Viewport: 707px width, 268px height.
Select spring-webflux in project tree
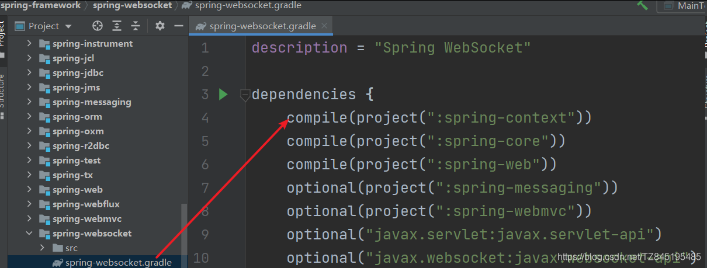tap(86, 204)
